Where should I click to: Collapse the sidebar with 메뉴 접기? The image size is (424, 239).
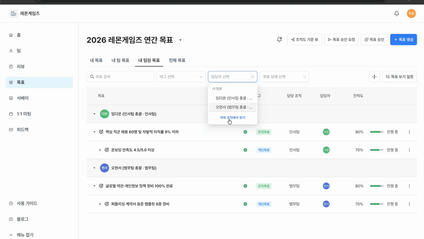(21, 235)
